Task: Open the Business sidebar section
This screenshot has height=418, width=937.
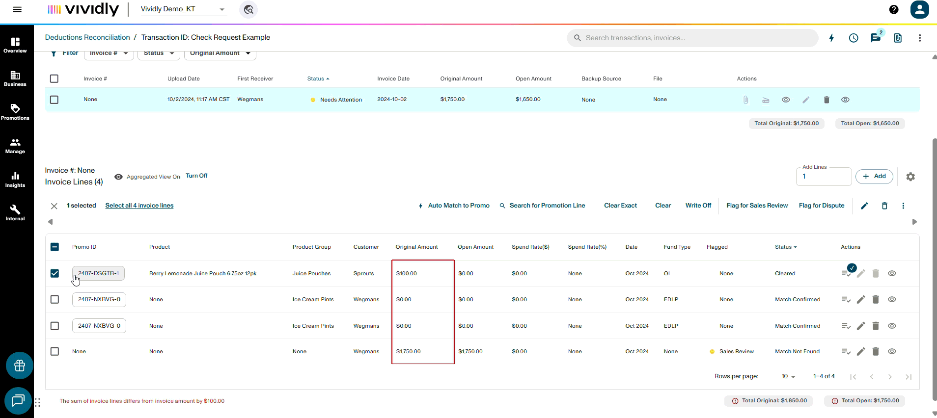Action: click(15, 78)
